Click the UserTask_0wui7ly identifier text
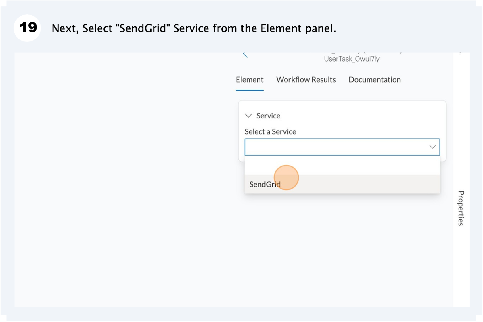Screen dimensions: 483x322 point(352,59)
